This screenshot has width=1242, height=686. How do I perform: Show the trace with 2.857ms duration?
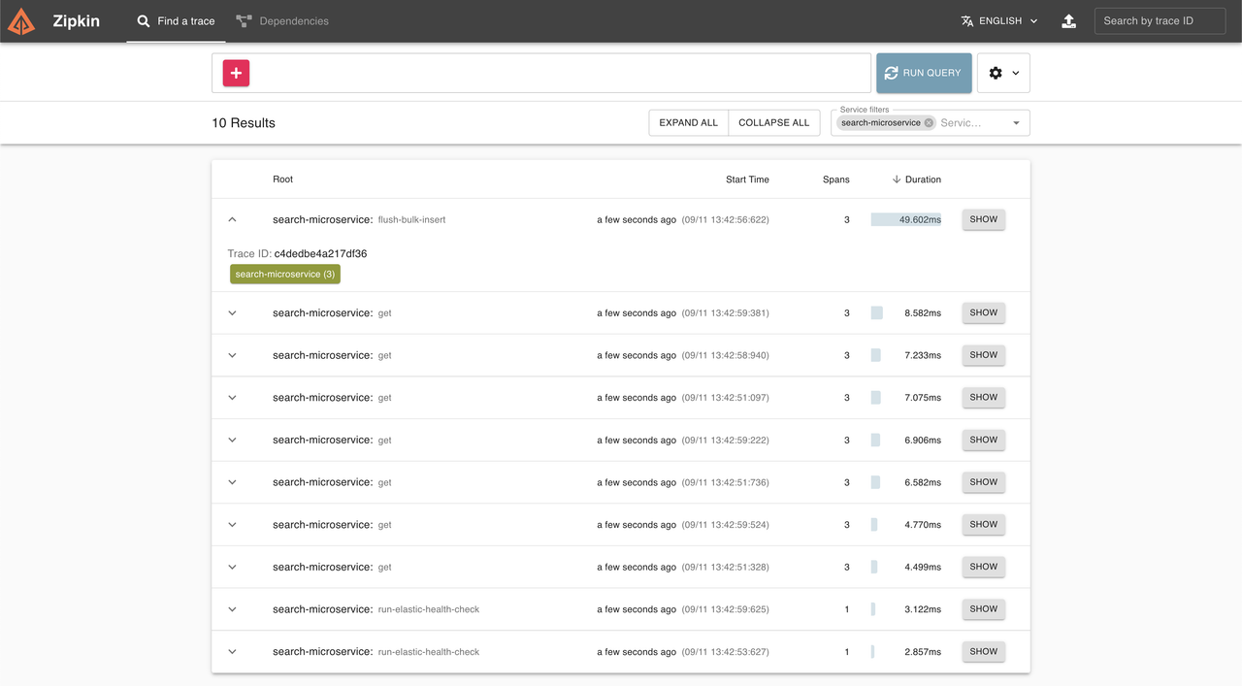[983, 651]
